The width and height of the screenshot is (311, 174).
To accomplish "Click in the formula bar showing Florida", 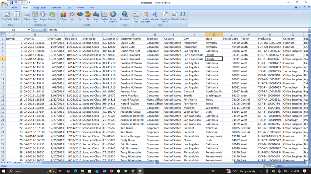I will click(x=177, y=30).
